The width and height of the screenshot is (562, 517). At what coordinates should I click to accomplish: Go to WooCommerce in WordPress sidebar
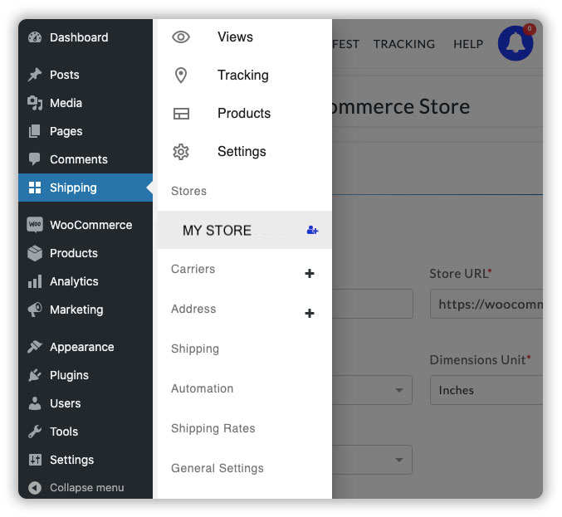tap(91, 225)
